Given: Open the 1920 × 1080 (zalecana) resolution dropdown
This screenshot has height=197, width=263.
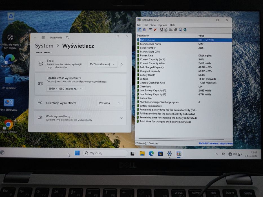Looking at the screenshot, I should [x=66, y=89].
